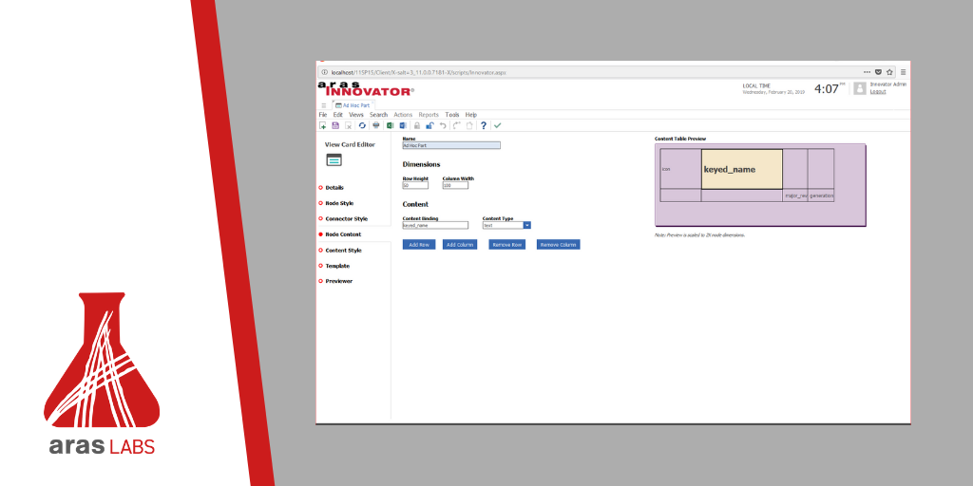Click the Help question mark icon
Viewport: 973px width, 486px height.
483,125
